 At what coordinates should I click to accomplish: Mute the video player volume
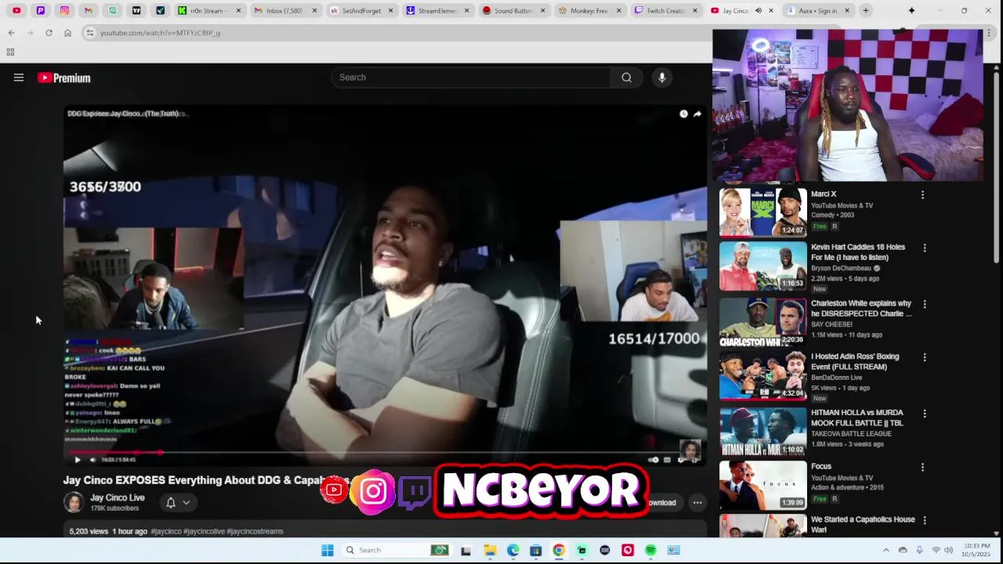click(92, 460)
